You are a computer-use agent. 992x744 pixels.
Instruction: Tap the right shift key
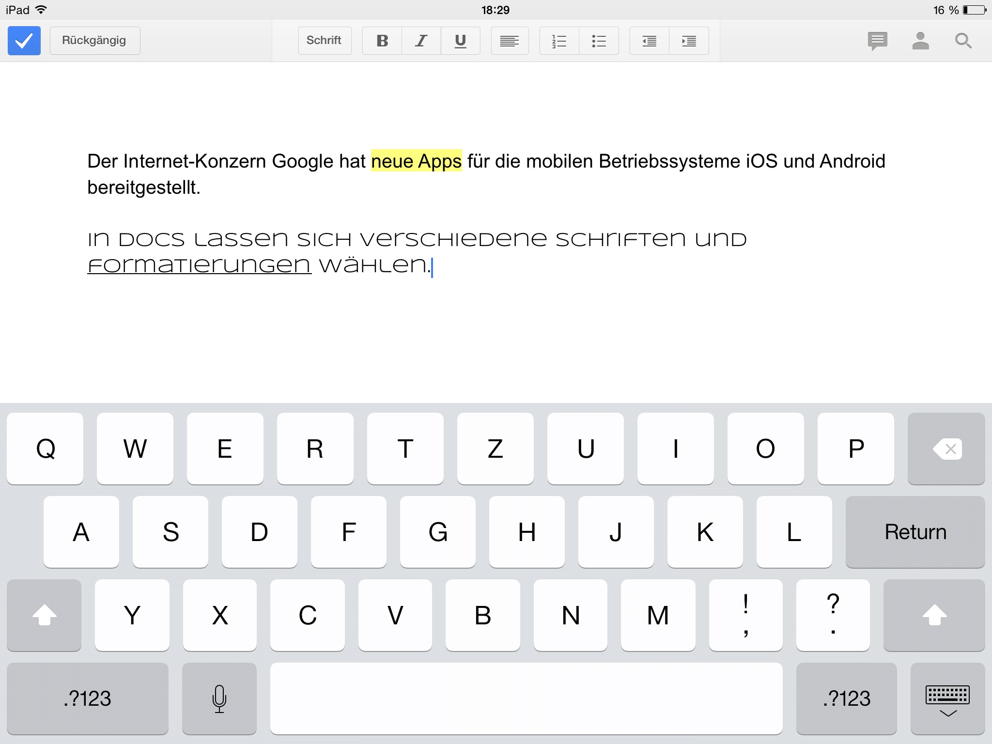[x=934, y=615]
